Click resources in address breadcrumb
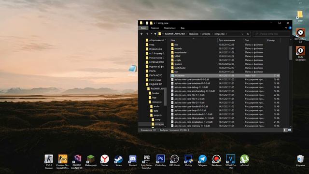This screenshot has height=174, width=309. 194,34
